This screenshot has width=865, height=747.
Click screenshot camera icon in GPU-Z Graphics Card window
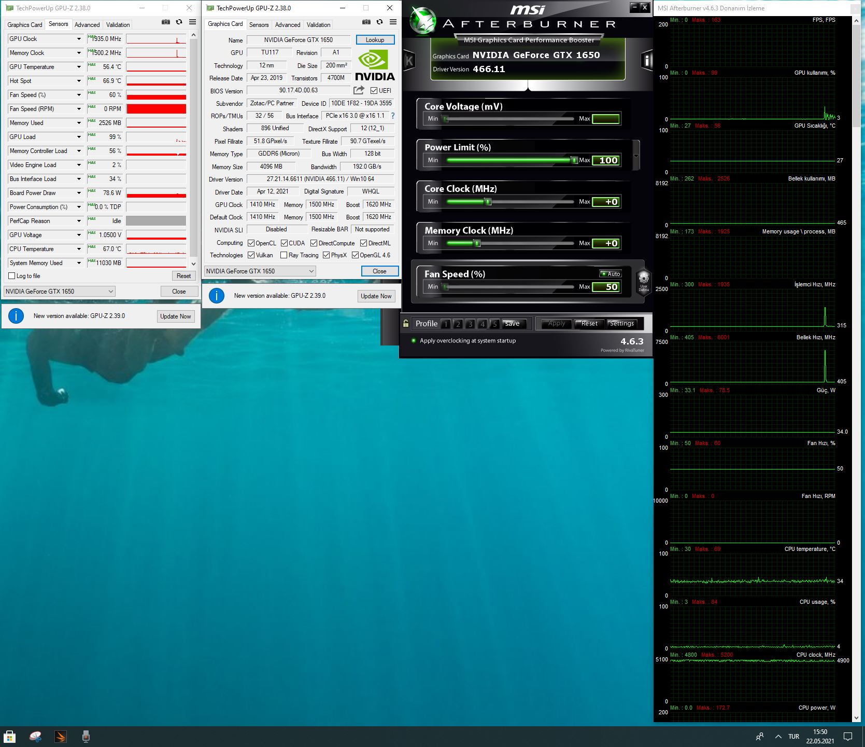pyautogui.click(x=366, y=22)
